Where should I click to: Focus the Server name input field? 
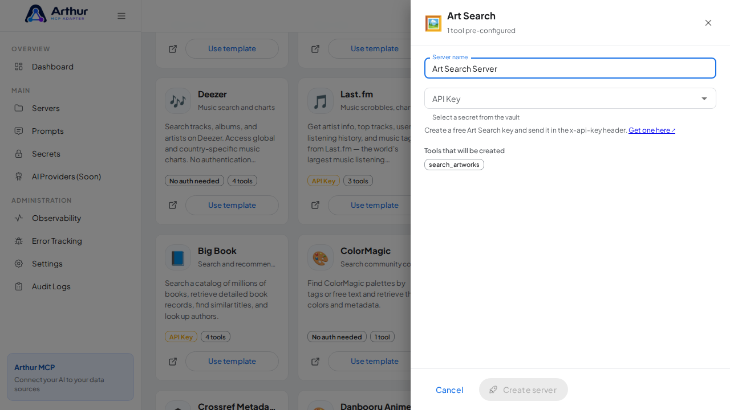click(x=570, y=68)
